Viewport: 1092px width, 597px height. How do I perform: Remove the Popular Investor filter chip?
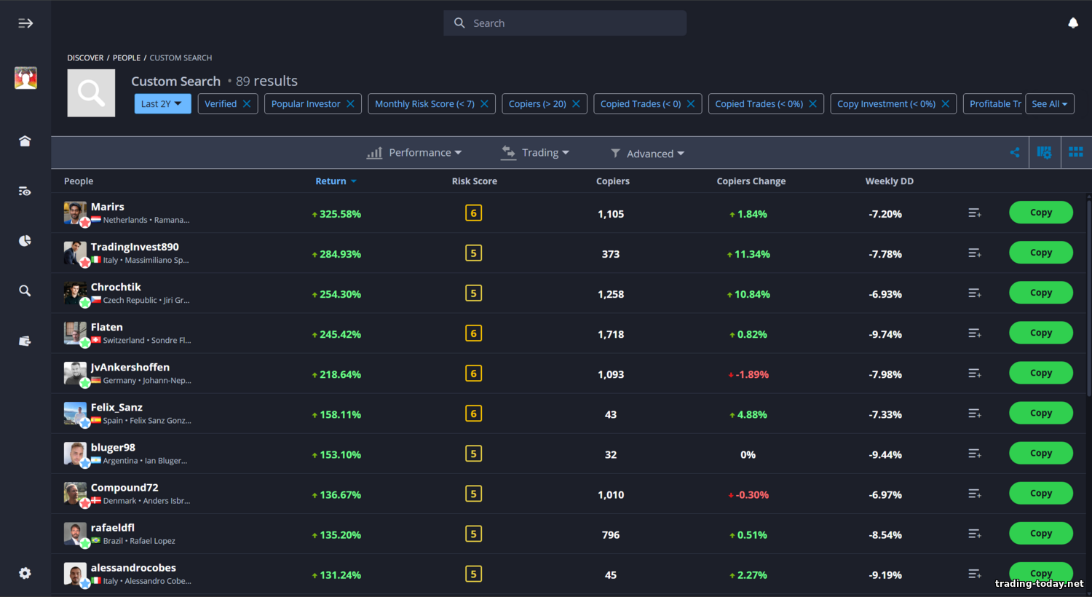[x=350, y=104]
